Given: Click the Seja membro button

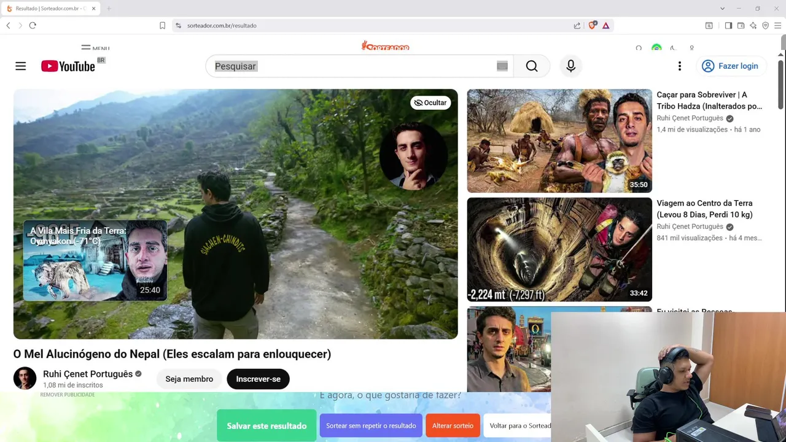Looking at the screenshot, I should tap(189, 379).
